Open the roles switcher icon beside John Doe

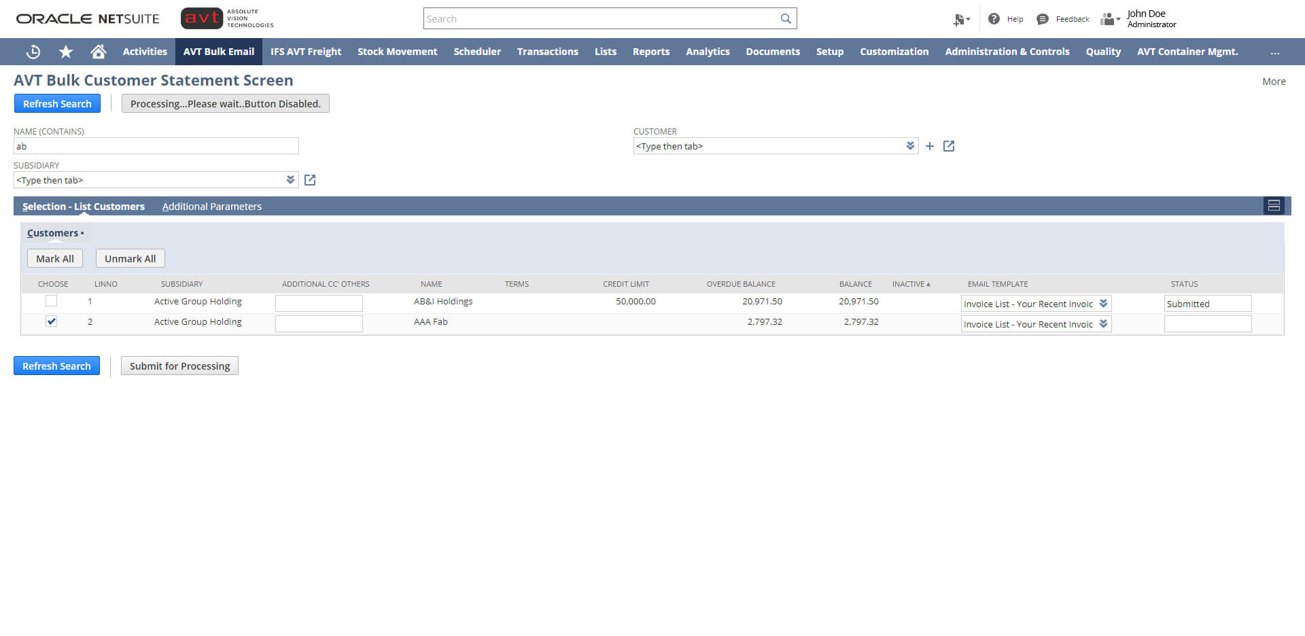pyautogui.click(x=1109, y=19)
